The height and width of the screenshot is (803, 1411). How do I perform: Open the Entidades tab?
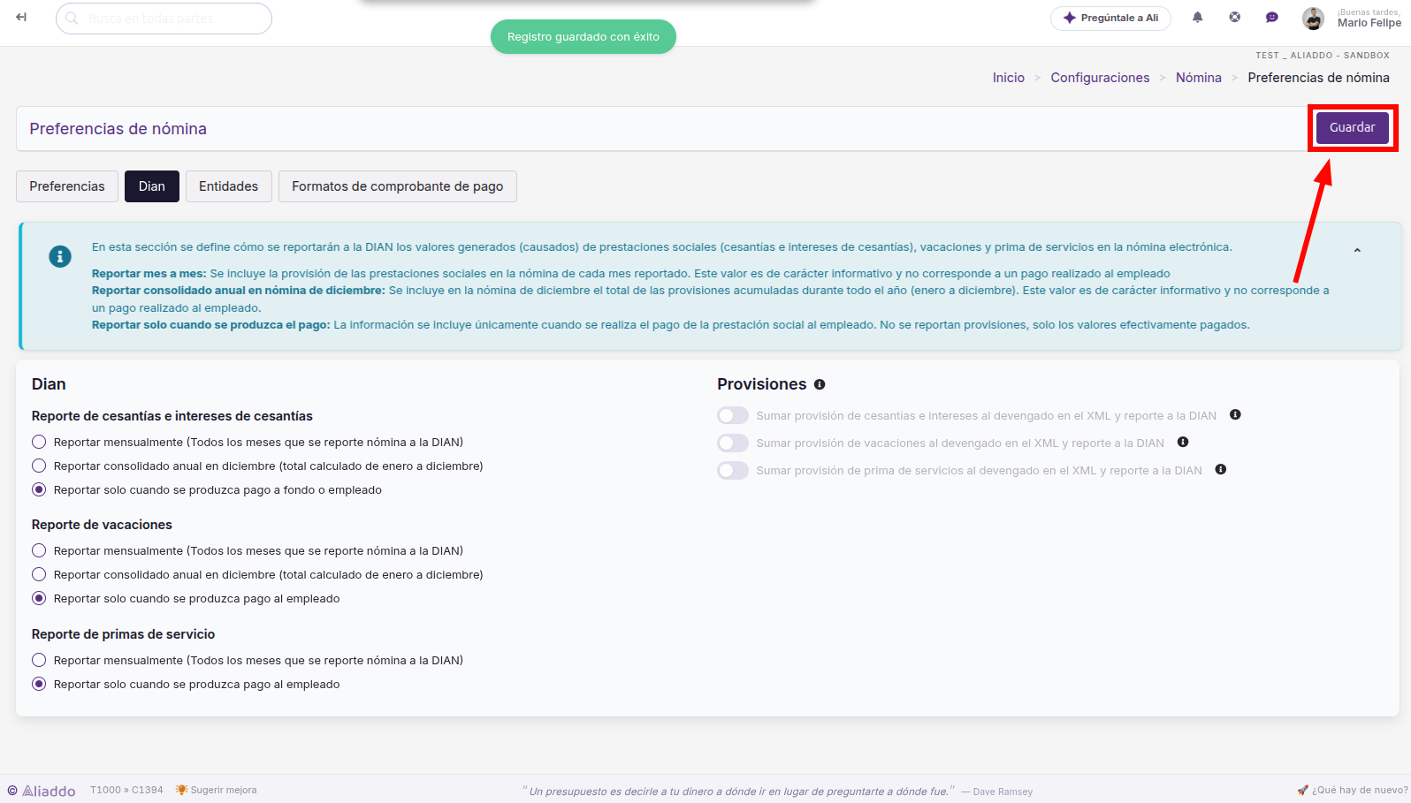229,186
